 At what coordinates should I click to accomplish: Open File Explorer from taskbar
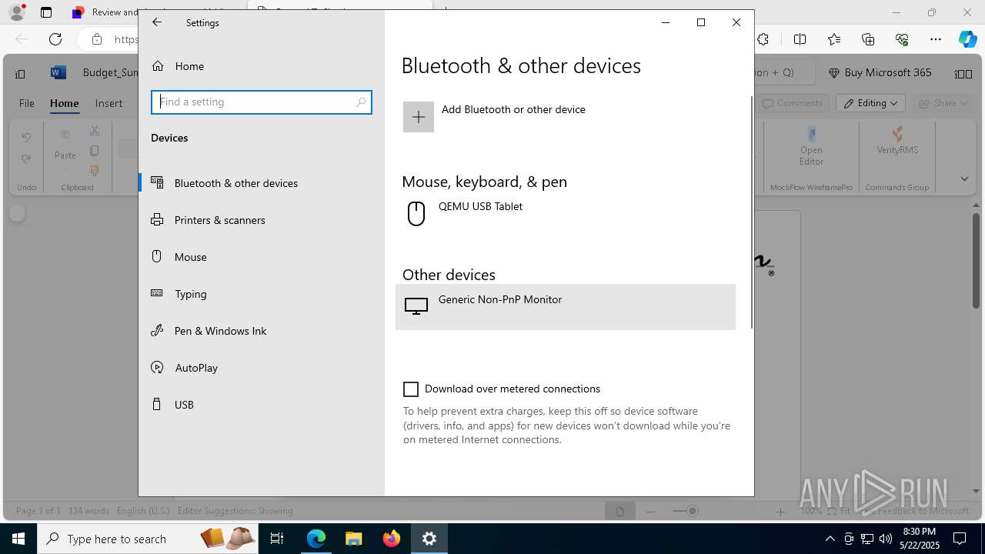click(353, 539)
